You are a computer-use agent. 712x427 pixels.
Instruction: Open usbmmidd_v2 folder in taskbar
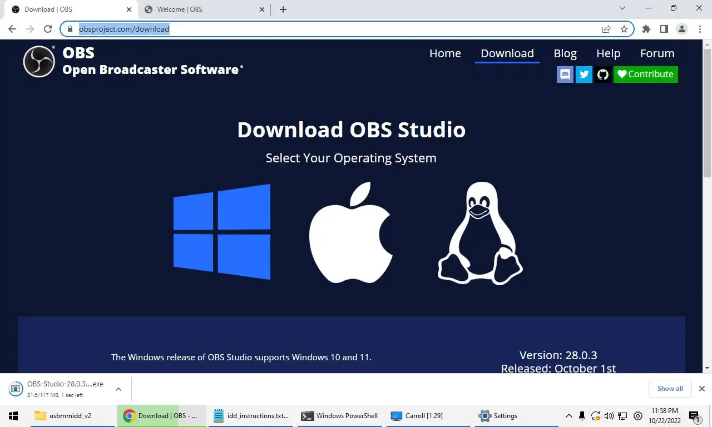point(72,416)
